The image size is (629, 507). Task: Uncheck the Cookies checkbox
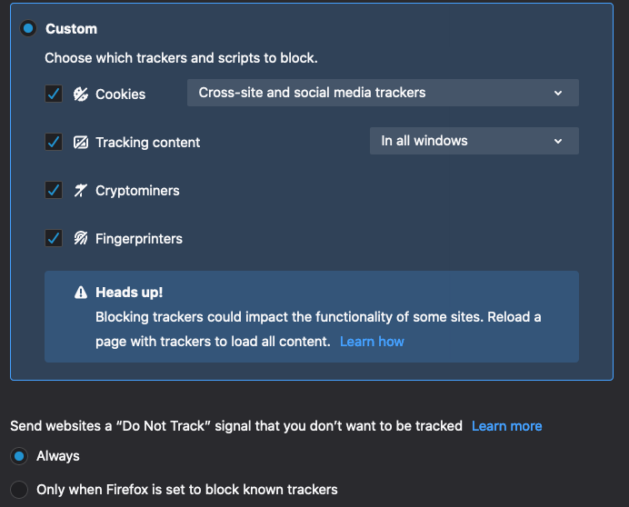[x=54, y=94]
